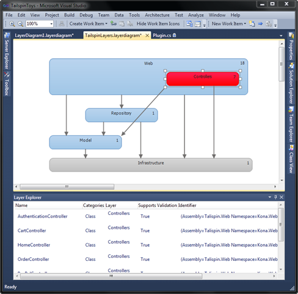This screenshot has width=298, height=294.
Task: Switch to LayerDiagram1.layerdiagram tab
Action: click(x=44, y=36)
